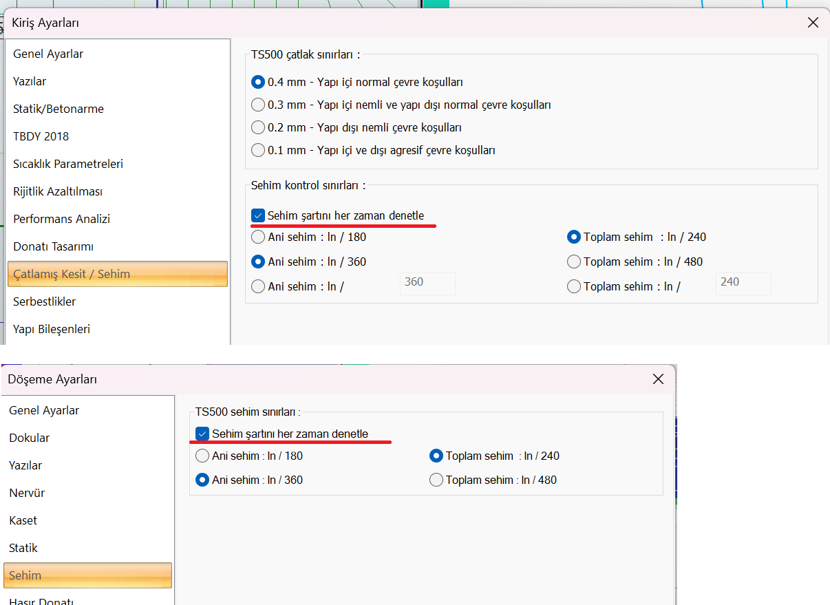Go to Sıcaklık Parametreleri page
Viewport: 830px width, 605px height.
click(x=118, y=164)
